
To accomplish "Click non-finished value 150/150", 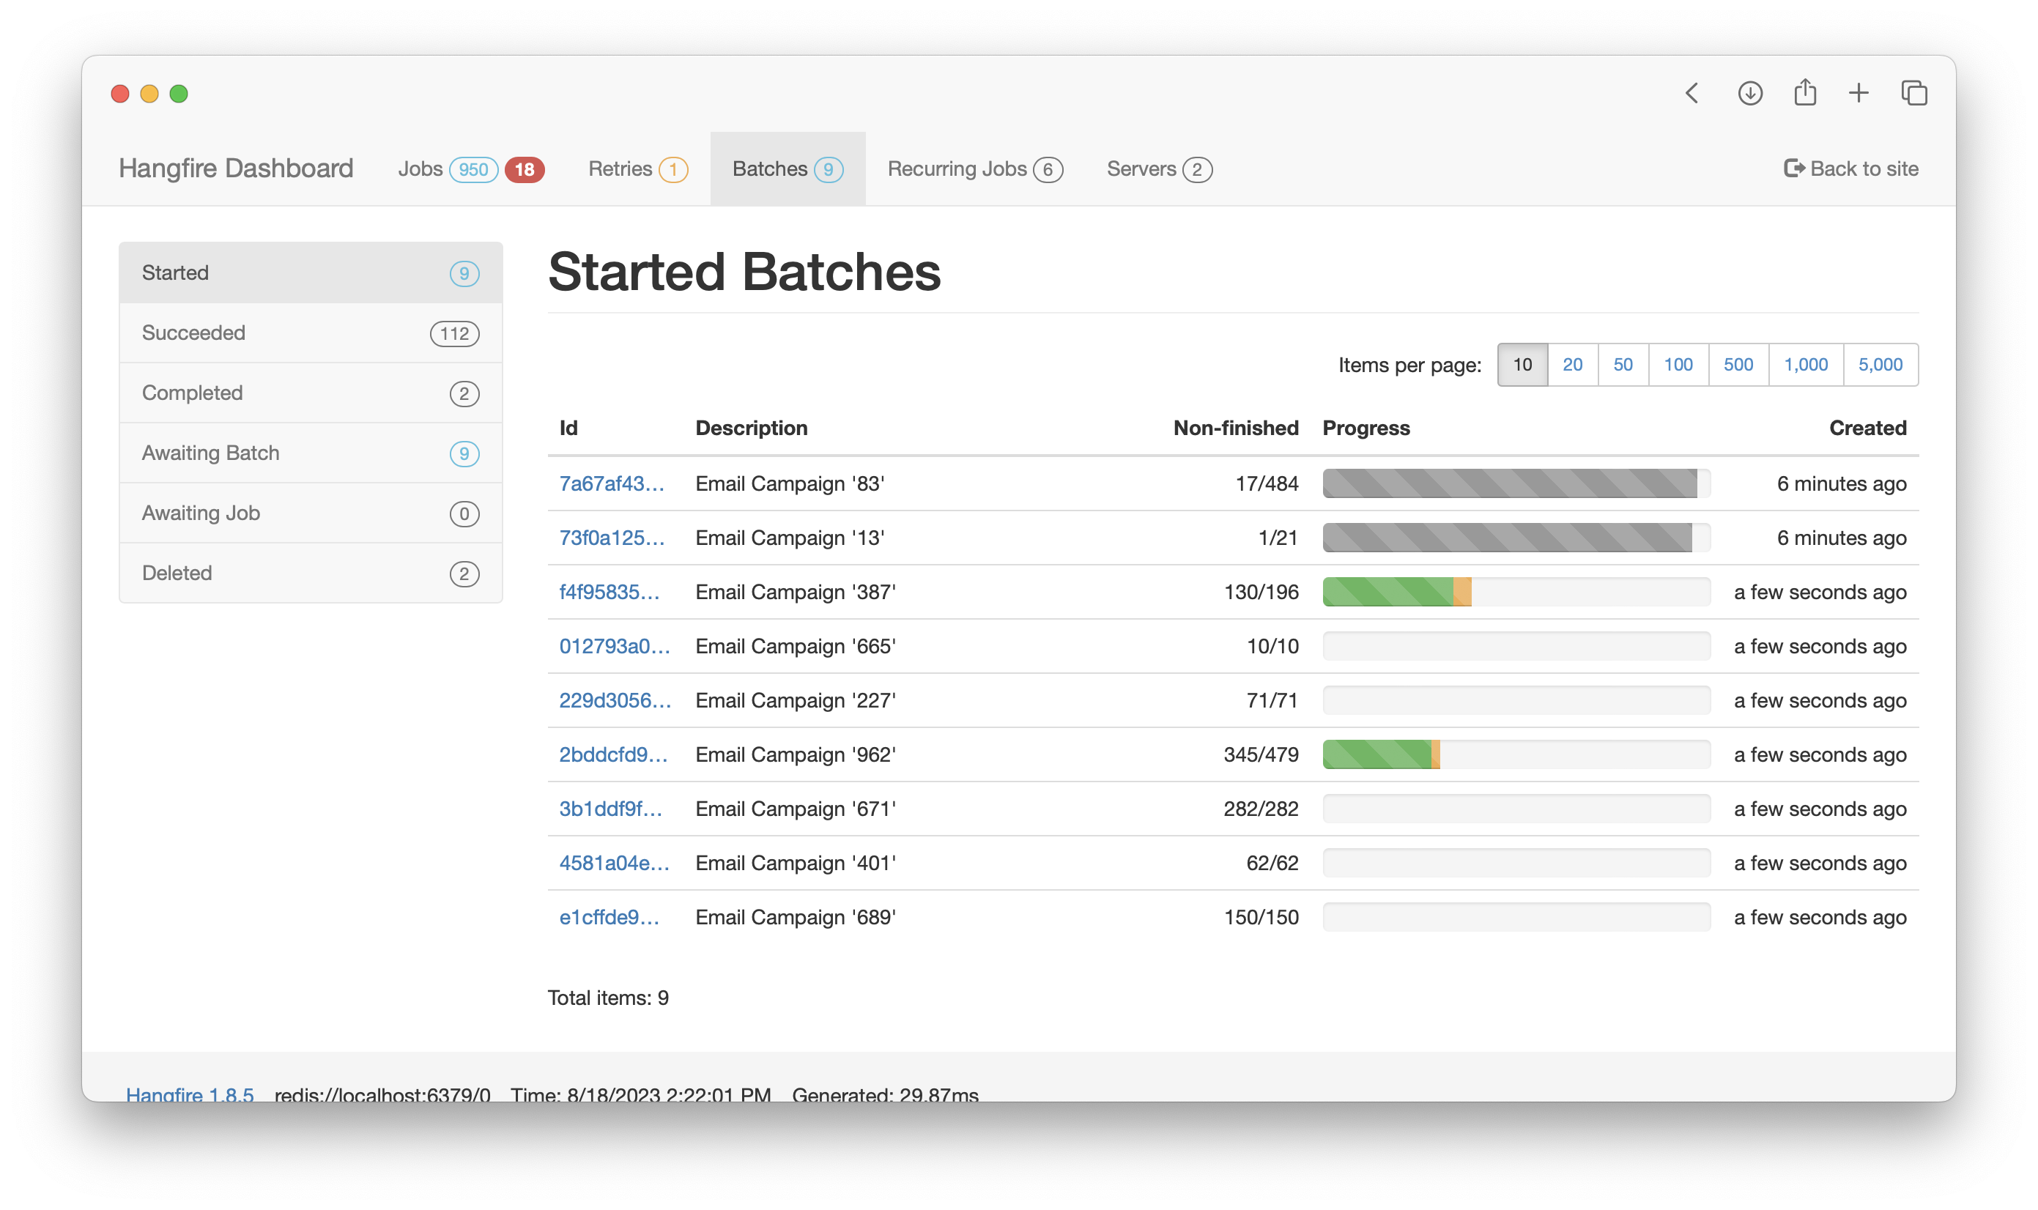I will [1261, 917].
